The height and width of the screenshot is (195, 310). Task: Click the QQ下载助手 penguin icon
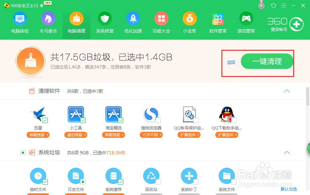pos(227,114)
